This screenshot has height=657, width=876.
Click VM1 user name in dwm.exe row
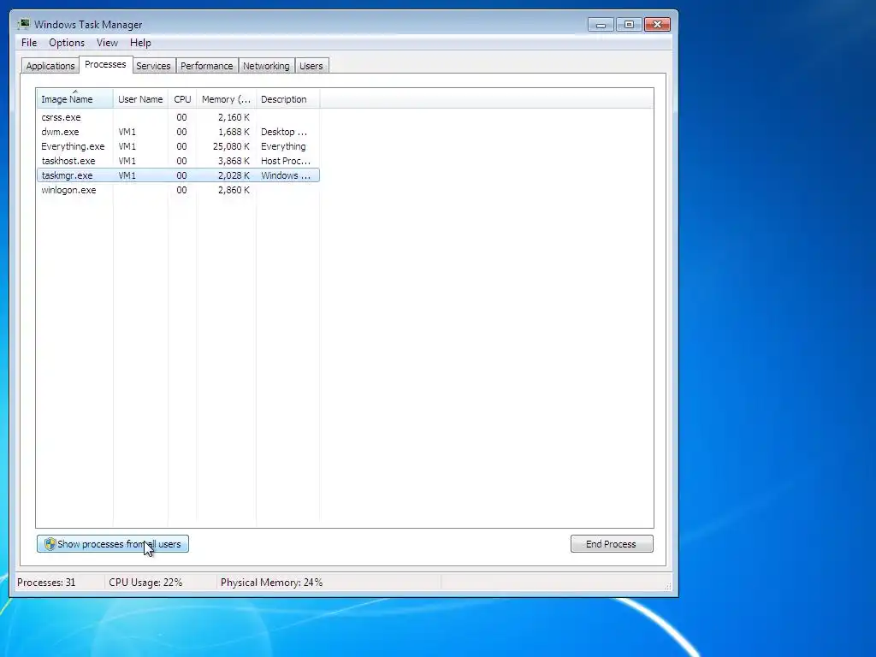[x=127, y=132]
